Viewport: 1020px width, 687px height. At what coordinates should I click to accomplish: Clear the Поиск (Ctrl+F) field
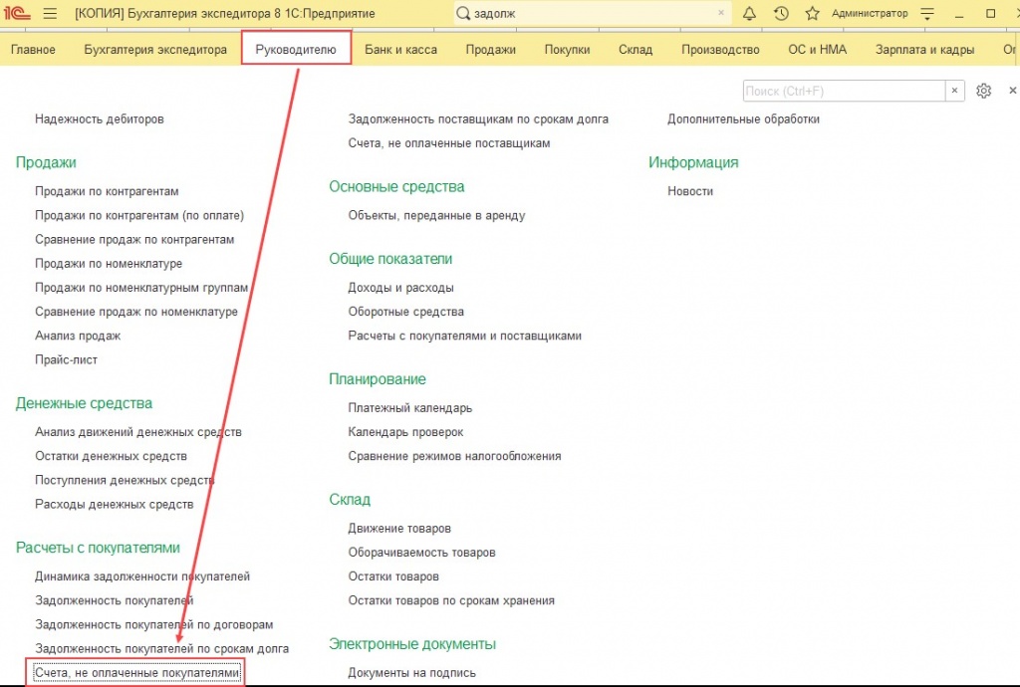pos(954,91)
